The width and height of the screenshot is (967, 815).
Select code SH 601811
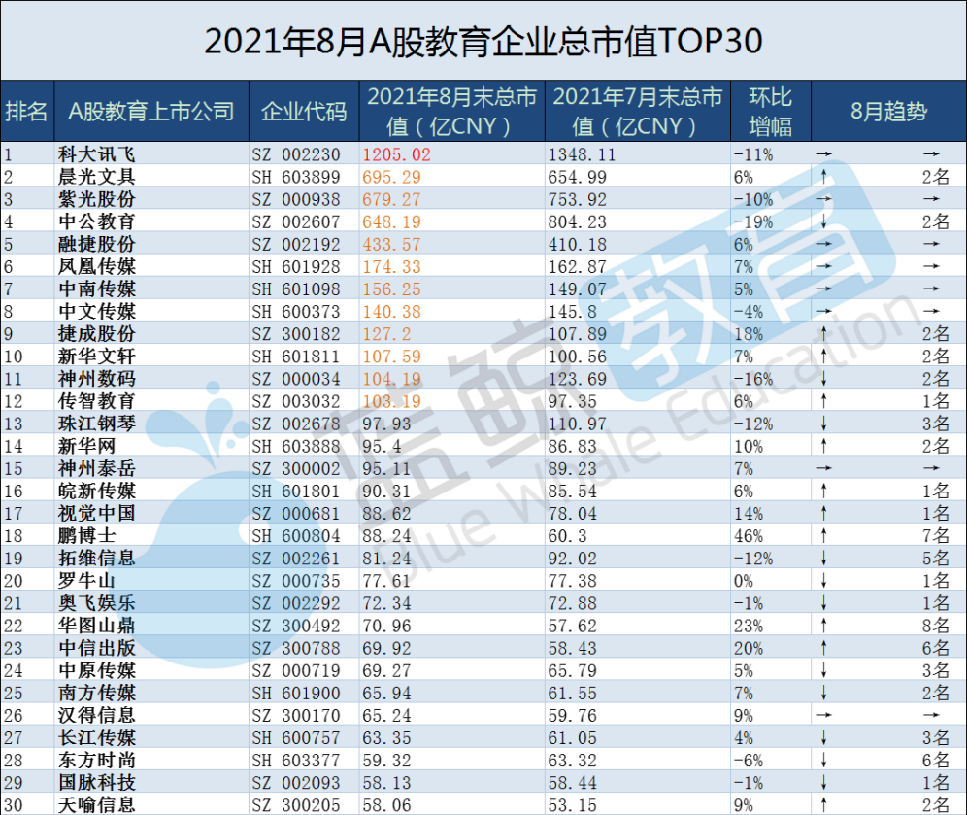[x=296, y=357]
